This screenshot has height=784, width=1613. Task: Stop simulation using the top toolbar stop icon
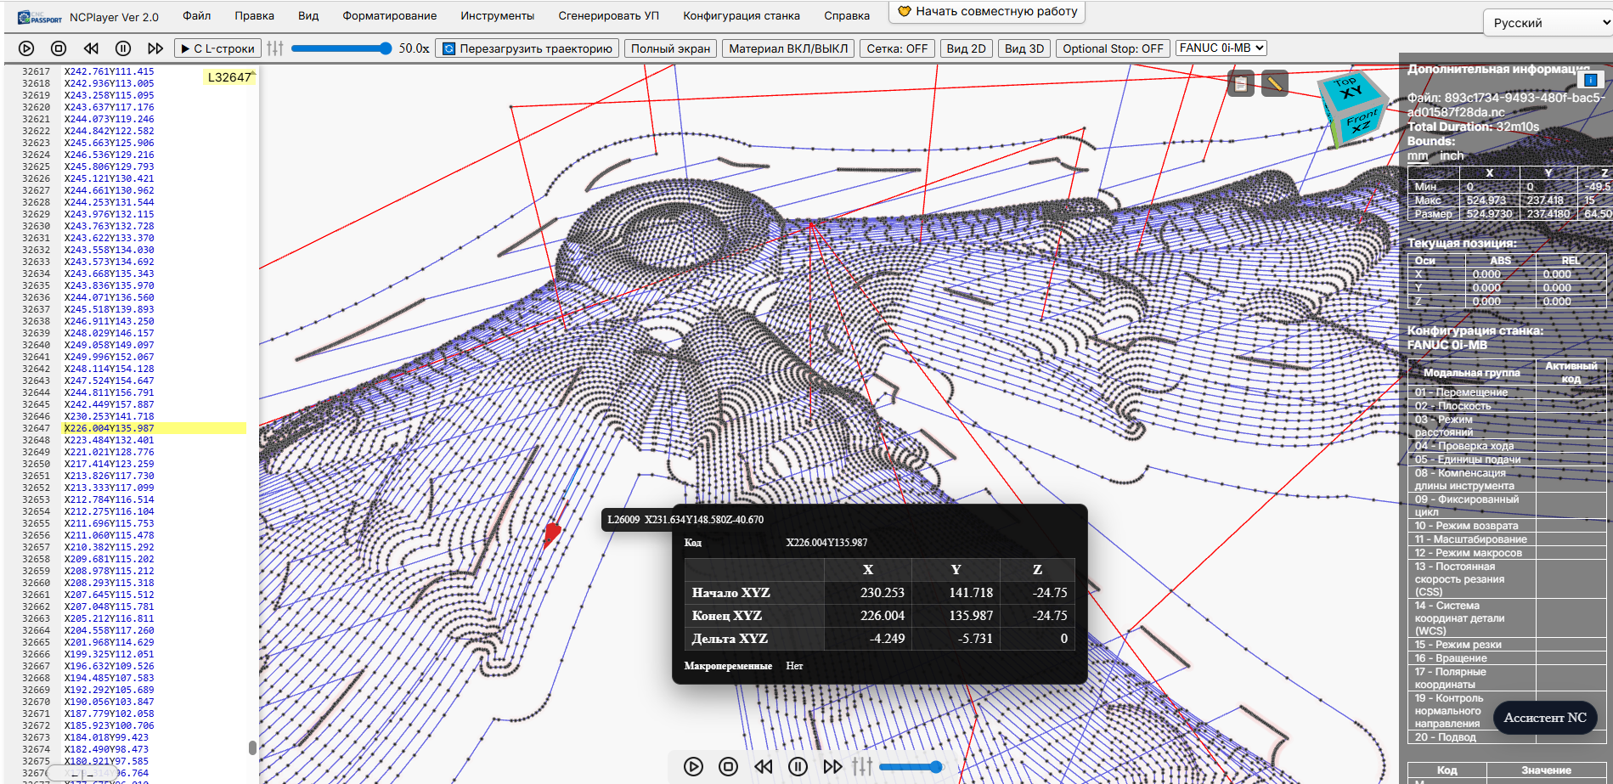click(59, 49)
